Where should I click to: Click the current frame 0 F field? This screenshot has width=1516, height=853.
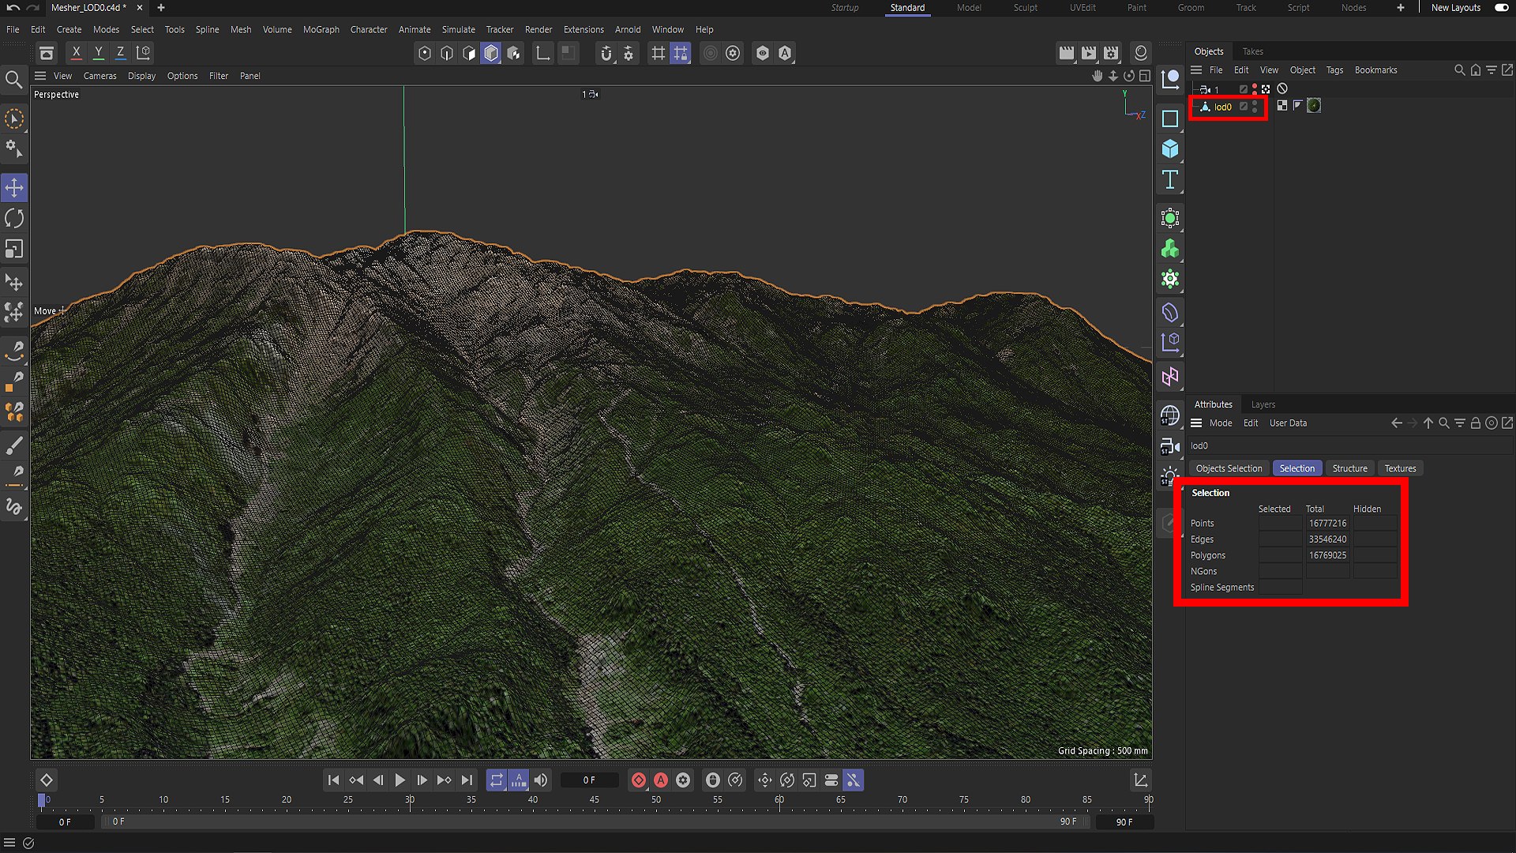coord(591,780)
